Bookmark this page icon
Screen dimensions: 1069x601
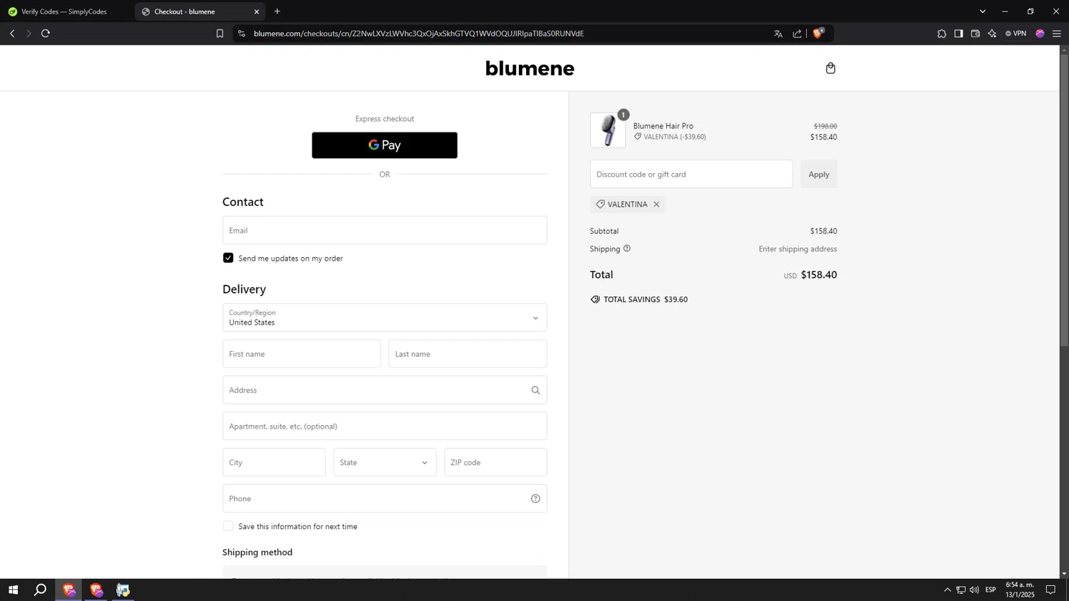point(220,33)
